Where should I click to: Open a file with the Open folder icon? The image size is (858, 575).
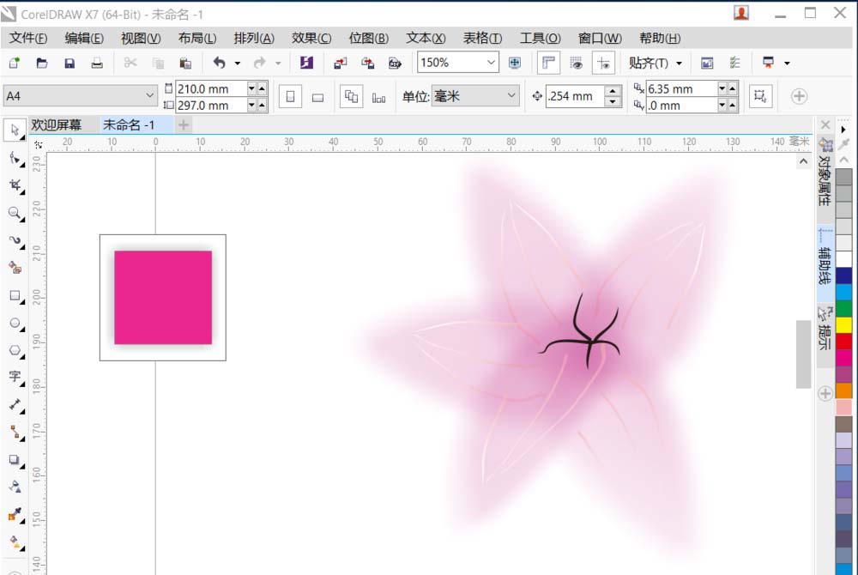point(41,63)
